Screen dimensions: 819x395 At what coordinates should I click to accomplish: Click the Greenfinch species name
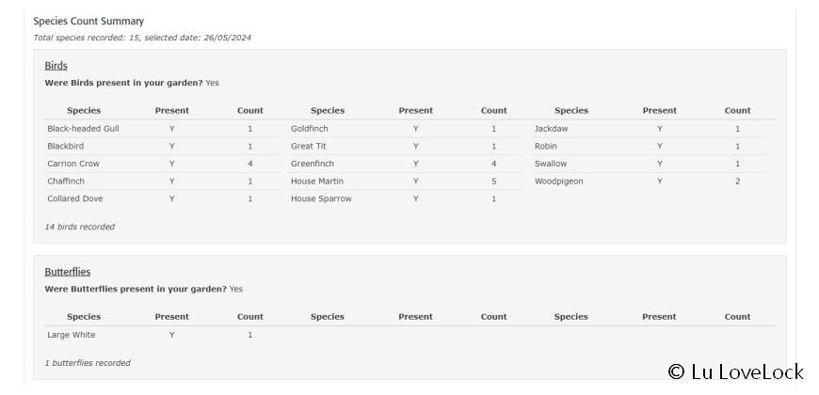click(313, 164)
